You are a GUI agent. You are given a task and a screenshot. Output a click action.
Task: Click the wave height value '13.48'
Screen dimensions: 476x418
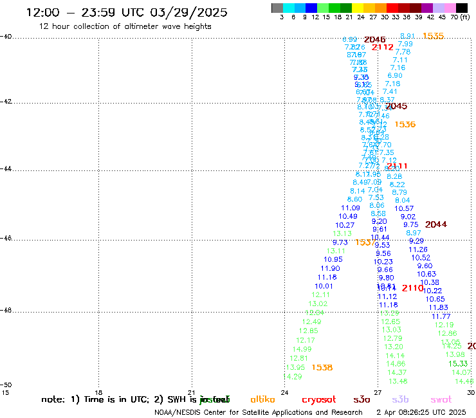point(398,381)
